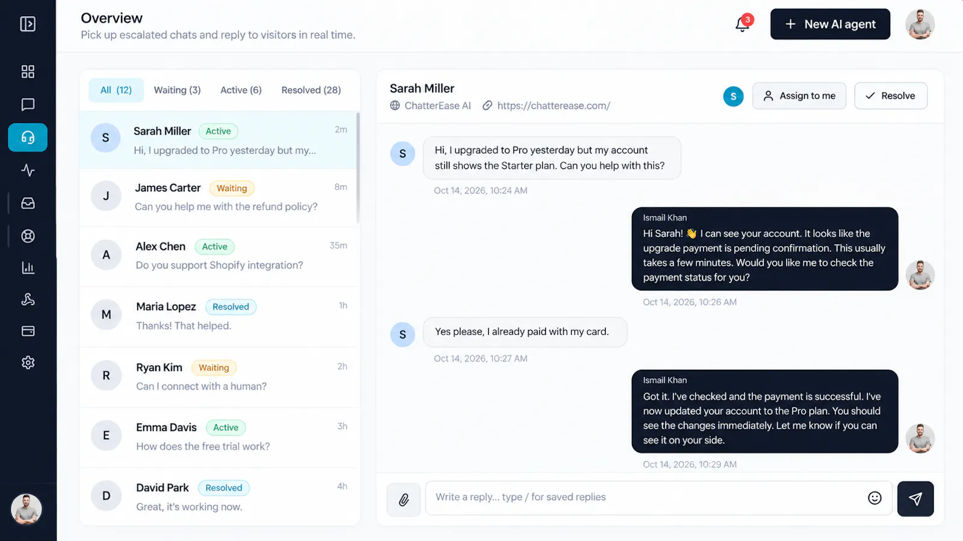Open Ryan Kim's conversation
This screenshot has height=541, width=963.
(x=219, y=377)
